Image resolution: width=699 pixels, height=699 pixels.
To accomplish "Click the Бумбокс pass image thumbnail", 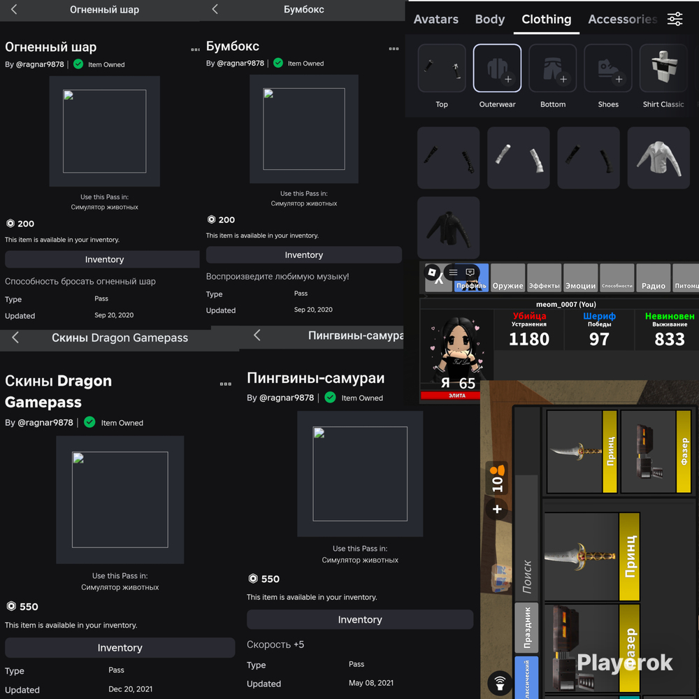I will pos(304,129).
